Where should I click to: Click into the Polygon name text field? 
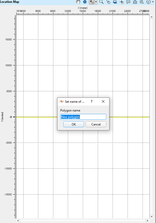83,117
